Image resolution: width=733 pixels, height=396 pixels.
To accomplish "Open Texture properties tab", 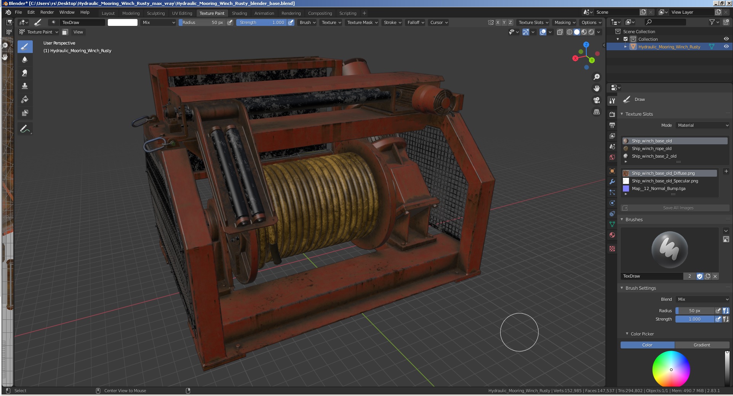I will click(x=612, y=249).
